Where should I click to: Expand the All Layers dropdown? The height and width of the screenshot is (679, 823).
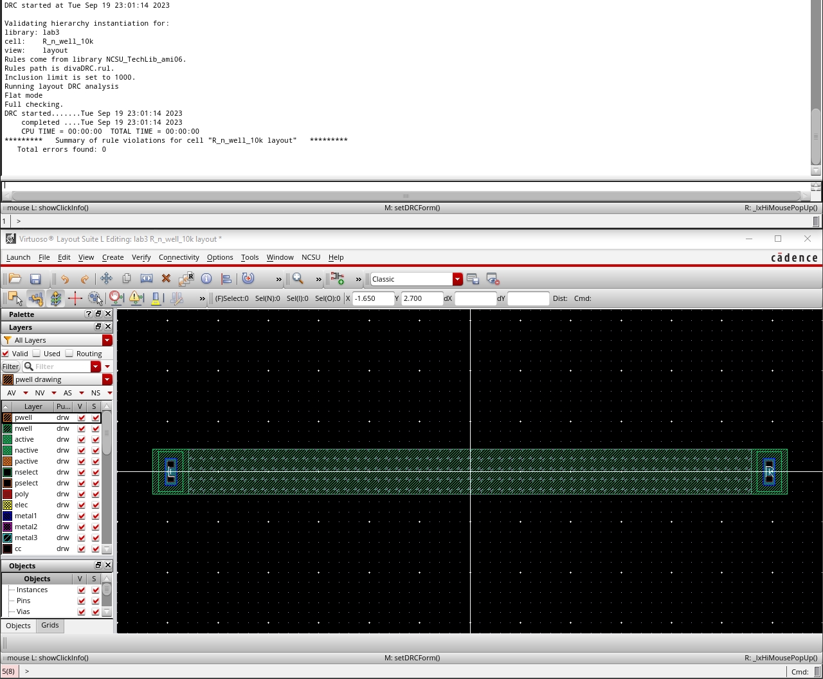coord(107,340)
